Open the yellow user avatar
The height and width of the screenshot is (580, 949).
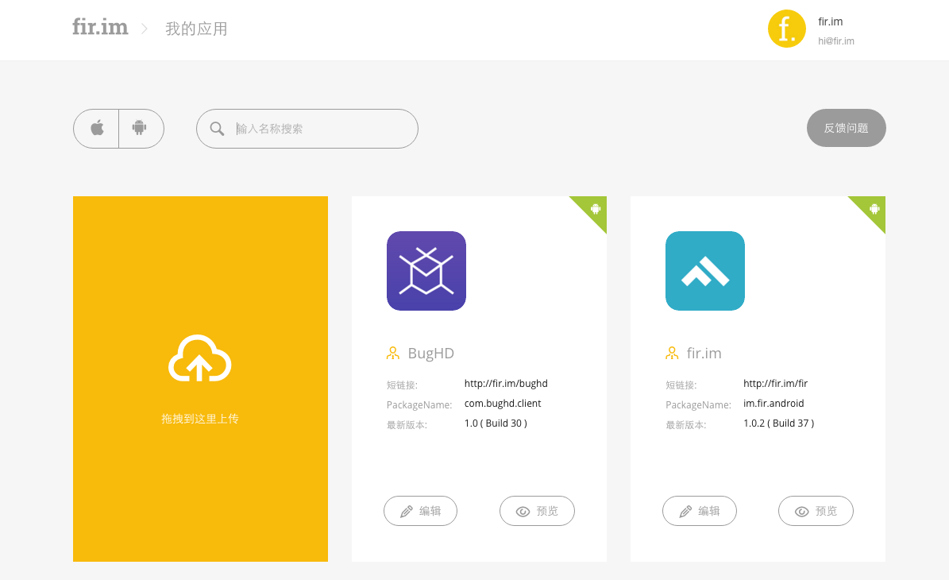[x=787, y=29]
